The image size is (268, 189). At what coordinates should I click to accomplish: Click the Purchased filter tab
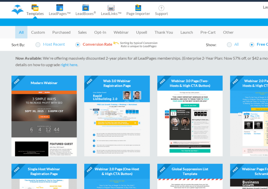61,33
